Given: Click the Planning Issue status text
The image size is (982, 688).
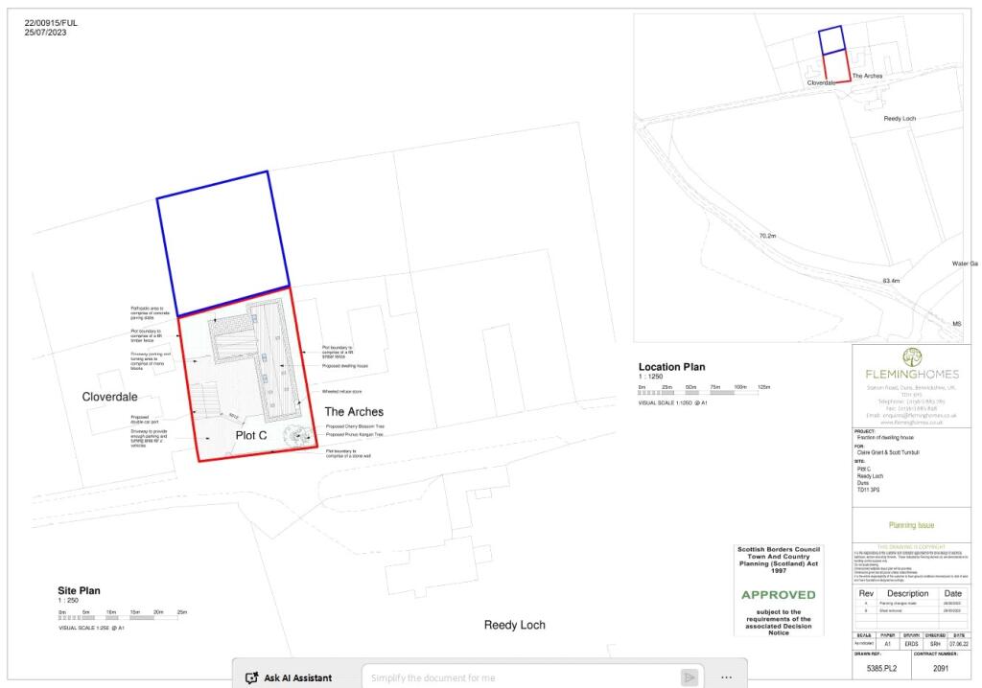Looking at the screenshot, I should (x=910, y=523).
